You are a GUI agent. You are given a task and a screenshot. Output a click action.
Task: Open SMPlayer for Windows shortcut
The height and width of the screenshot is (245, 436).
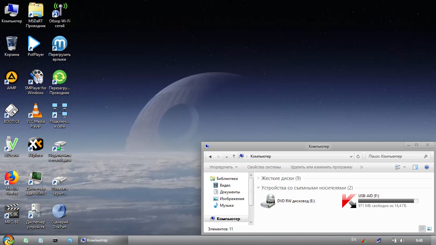(36, 82)
